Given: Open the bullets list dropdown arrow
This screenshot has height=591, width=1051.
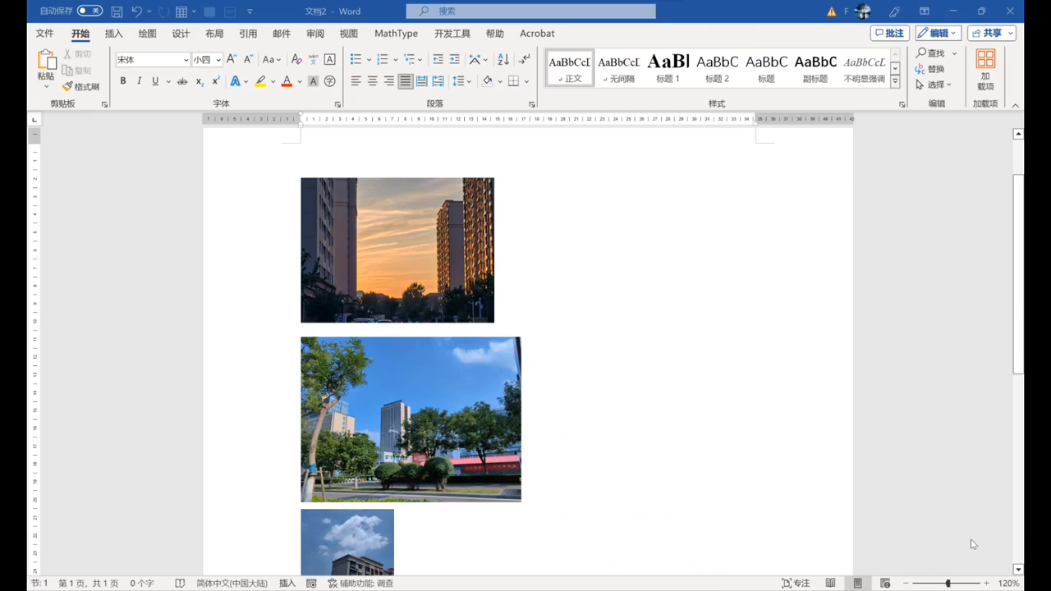Looking at the screenshot, I should 369,59.
